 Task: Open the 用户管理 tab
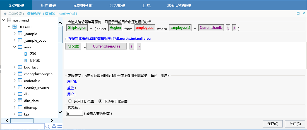pyautogui.click(x=48, y=6)
